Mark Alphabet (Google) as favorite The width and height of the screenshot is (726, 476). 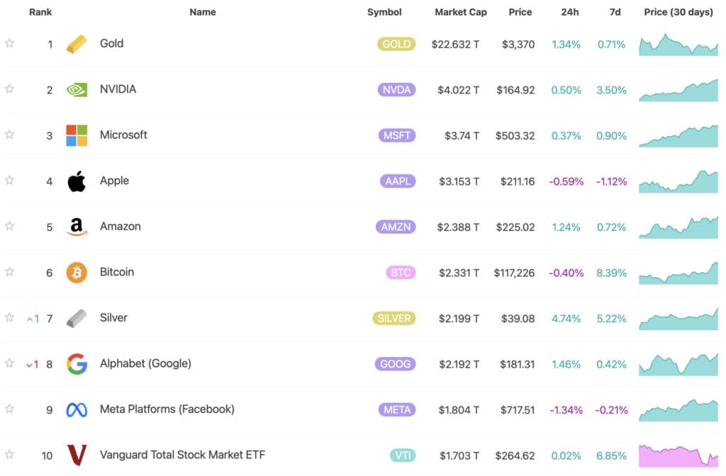tap(9, 363)
